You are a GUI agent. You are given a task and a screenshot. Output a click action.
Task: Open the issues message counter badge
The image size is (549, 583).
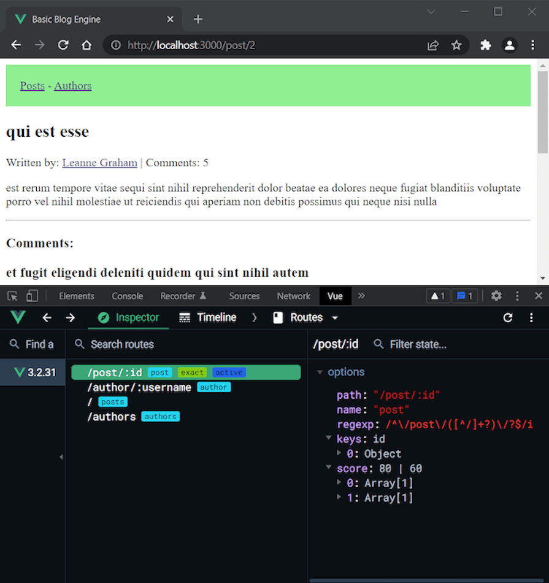[x=465, y=296]
